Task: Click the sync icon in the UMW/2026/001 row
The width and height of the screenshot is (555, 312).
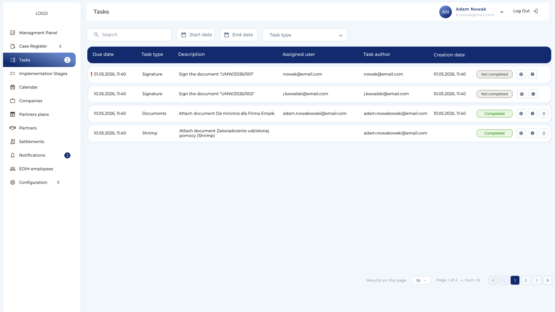Action: click(521, 74)
